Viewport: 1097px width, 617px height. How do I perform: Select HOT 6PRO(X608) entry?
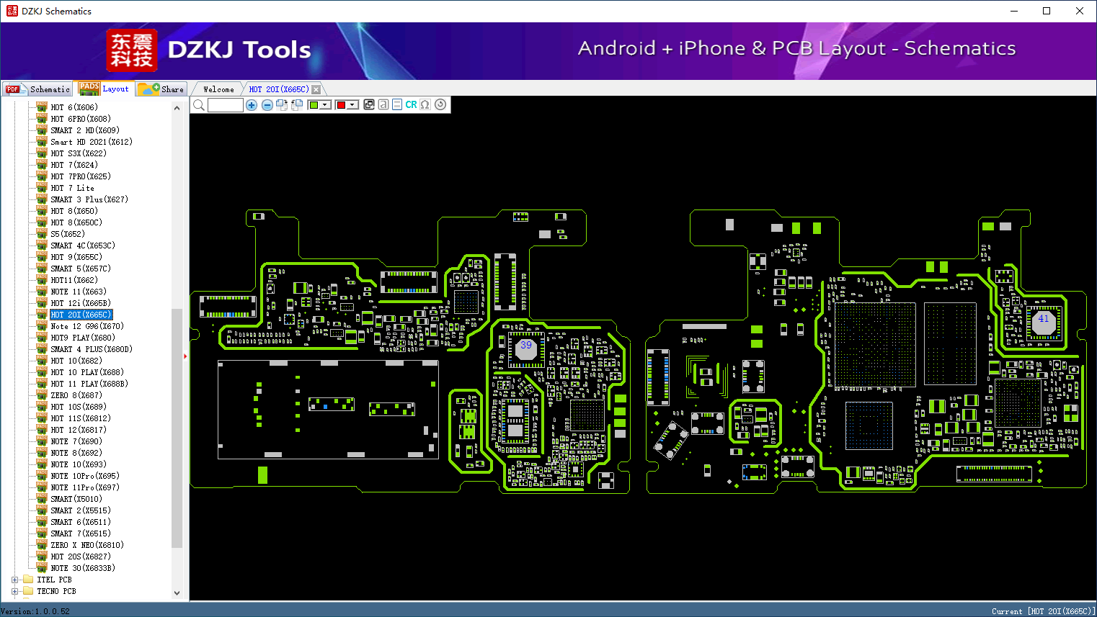click(81, 119)
